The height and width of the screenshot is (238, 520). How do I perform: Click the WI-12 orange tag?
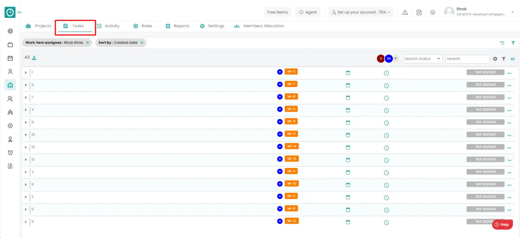coord(292,221)
